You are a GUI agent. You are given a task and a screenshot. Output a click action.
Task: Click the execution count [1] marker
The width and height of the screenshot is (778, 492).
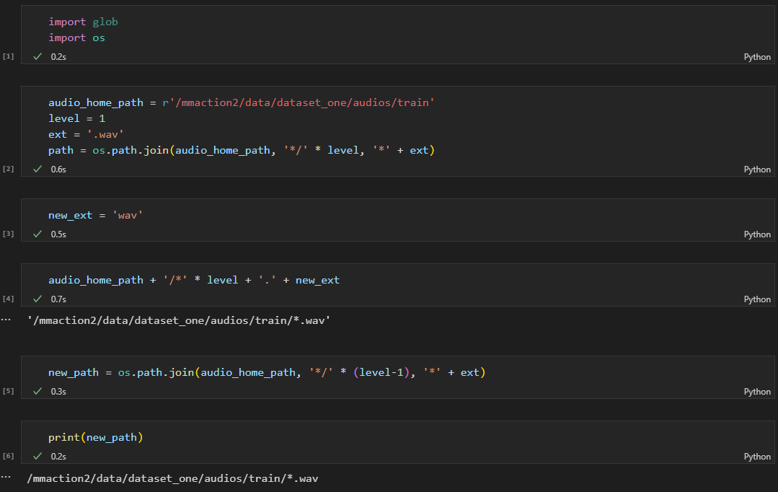[7, 56]
